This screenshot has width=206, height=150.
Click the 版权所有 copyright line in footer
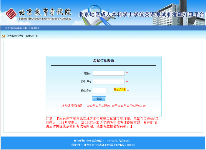(102, 141)
